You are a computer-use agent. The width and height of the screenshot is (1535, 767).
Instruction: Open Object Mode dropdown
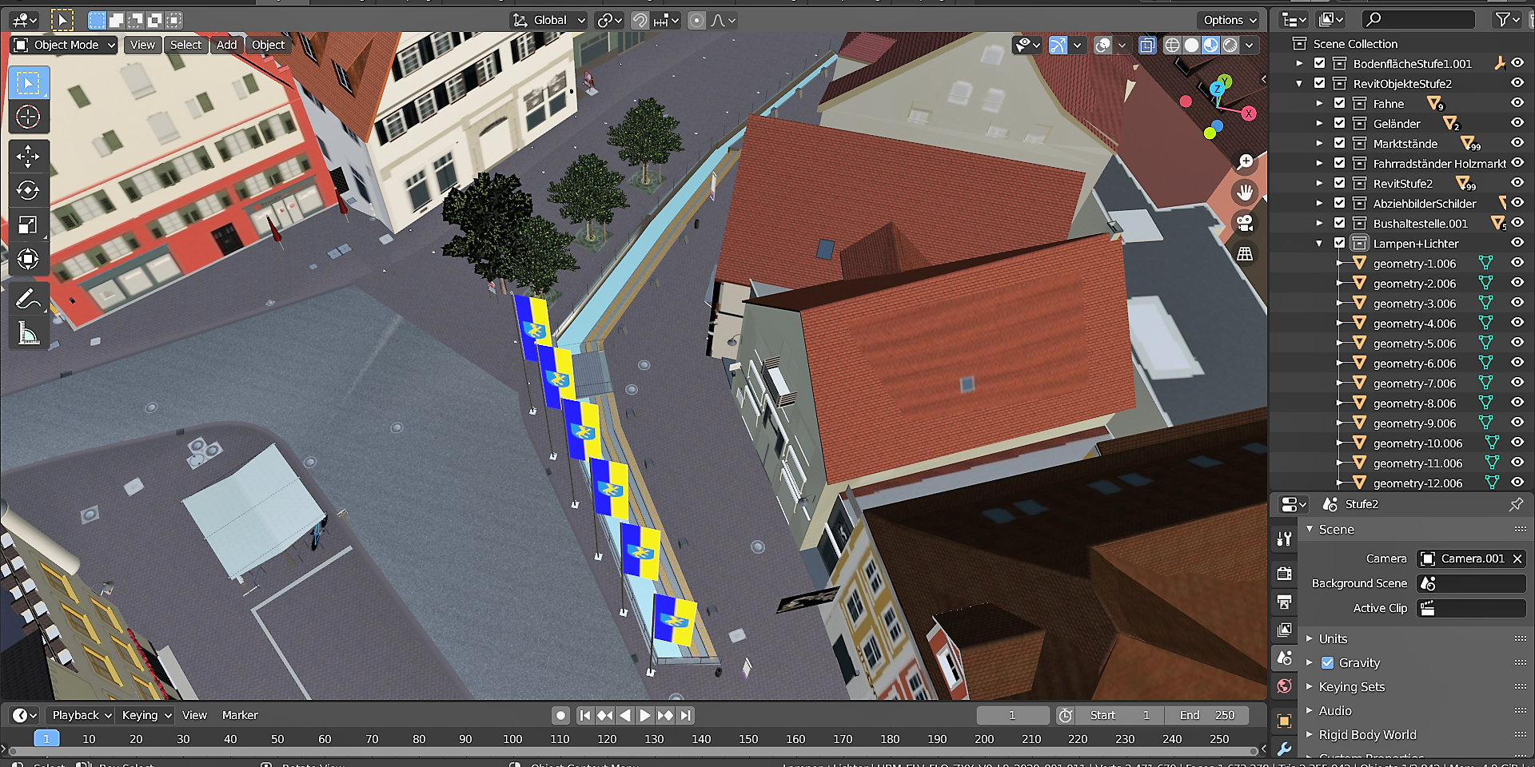(x=64, y=45)
